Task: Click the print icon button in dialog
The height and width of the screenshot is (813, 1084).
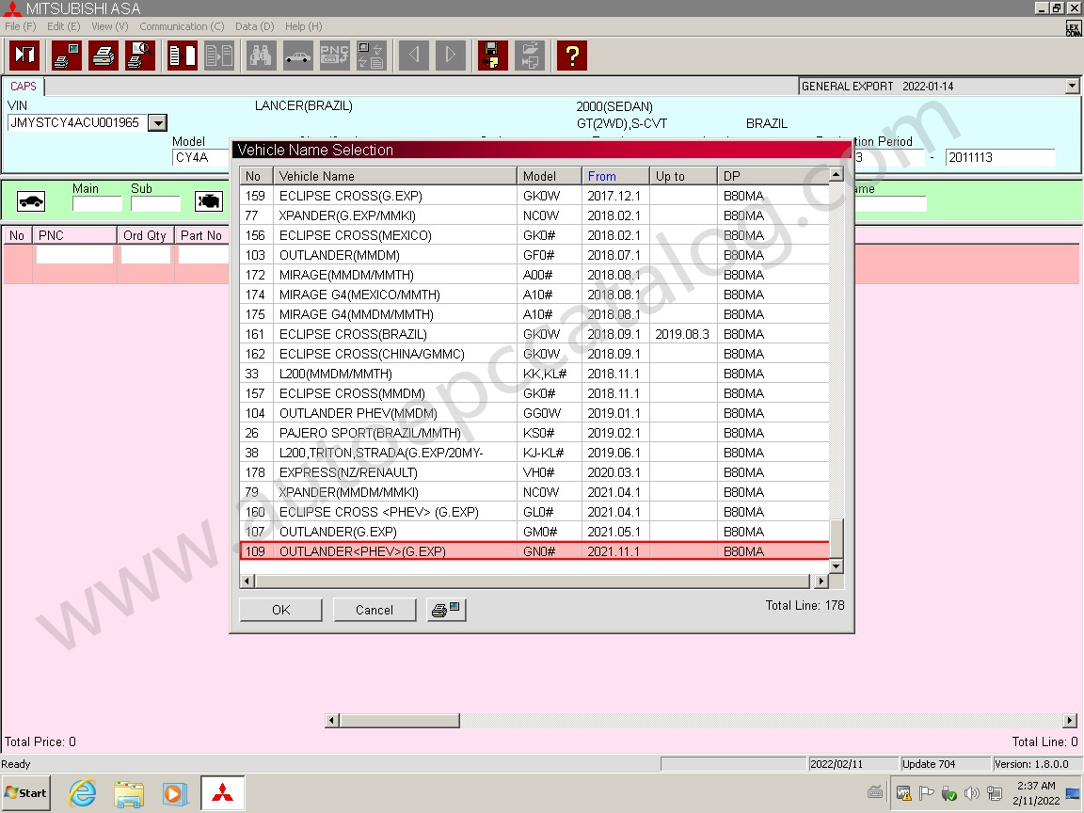Action: tap(446, 610)
